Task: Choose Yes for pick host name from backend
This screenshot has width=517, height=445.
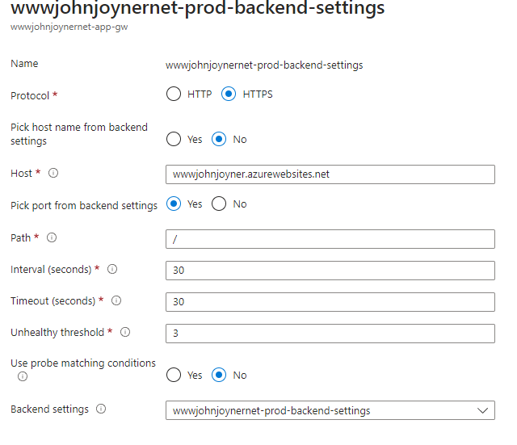Action: 174,139
